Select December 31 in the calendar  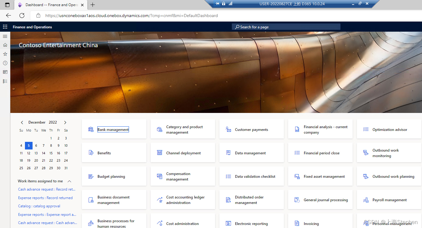coord(66,168)
